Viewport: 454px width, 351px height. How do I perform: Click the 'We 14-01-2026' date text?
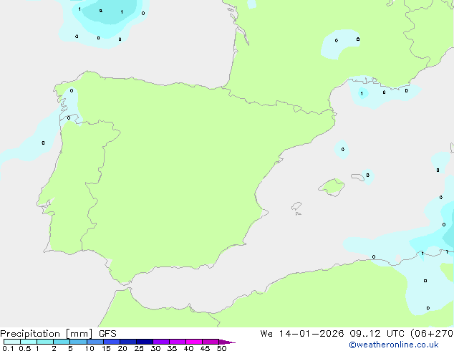point(302,334)
